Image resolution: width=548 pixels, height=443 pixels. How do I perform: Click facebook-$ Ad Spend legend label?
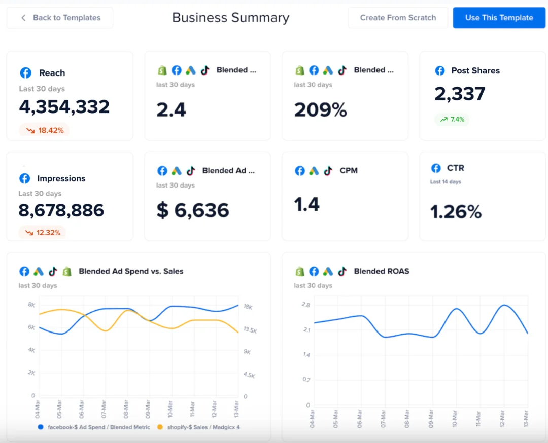click(99, 427)
